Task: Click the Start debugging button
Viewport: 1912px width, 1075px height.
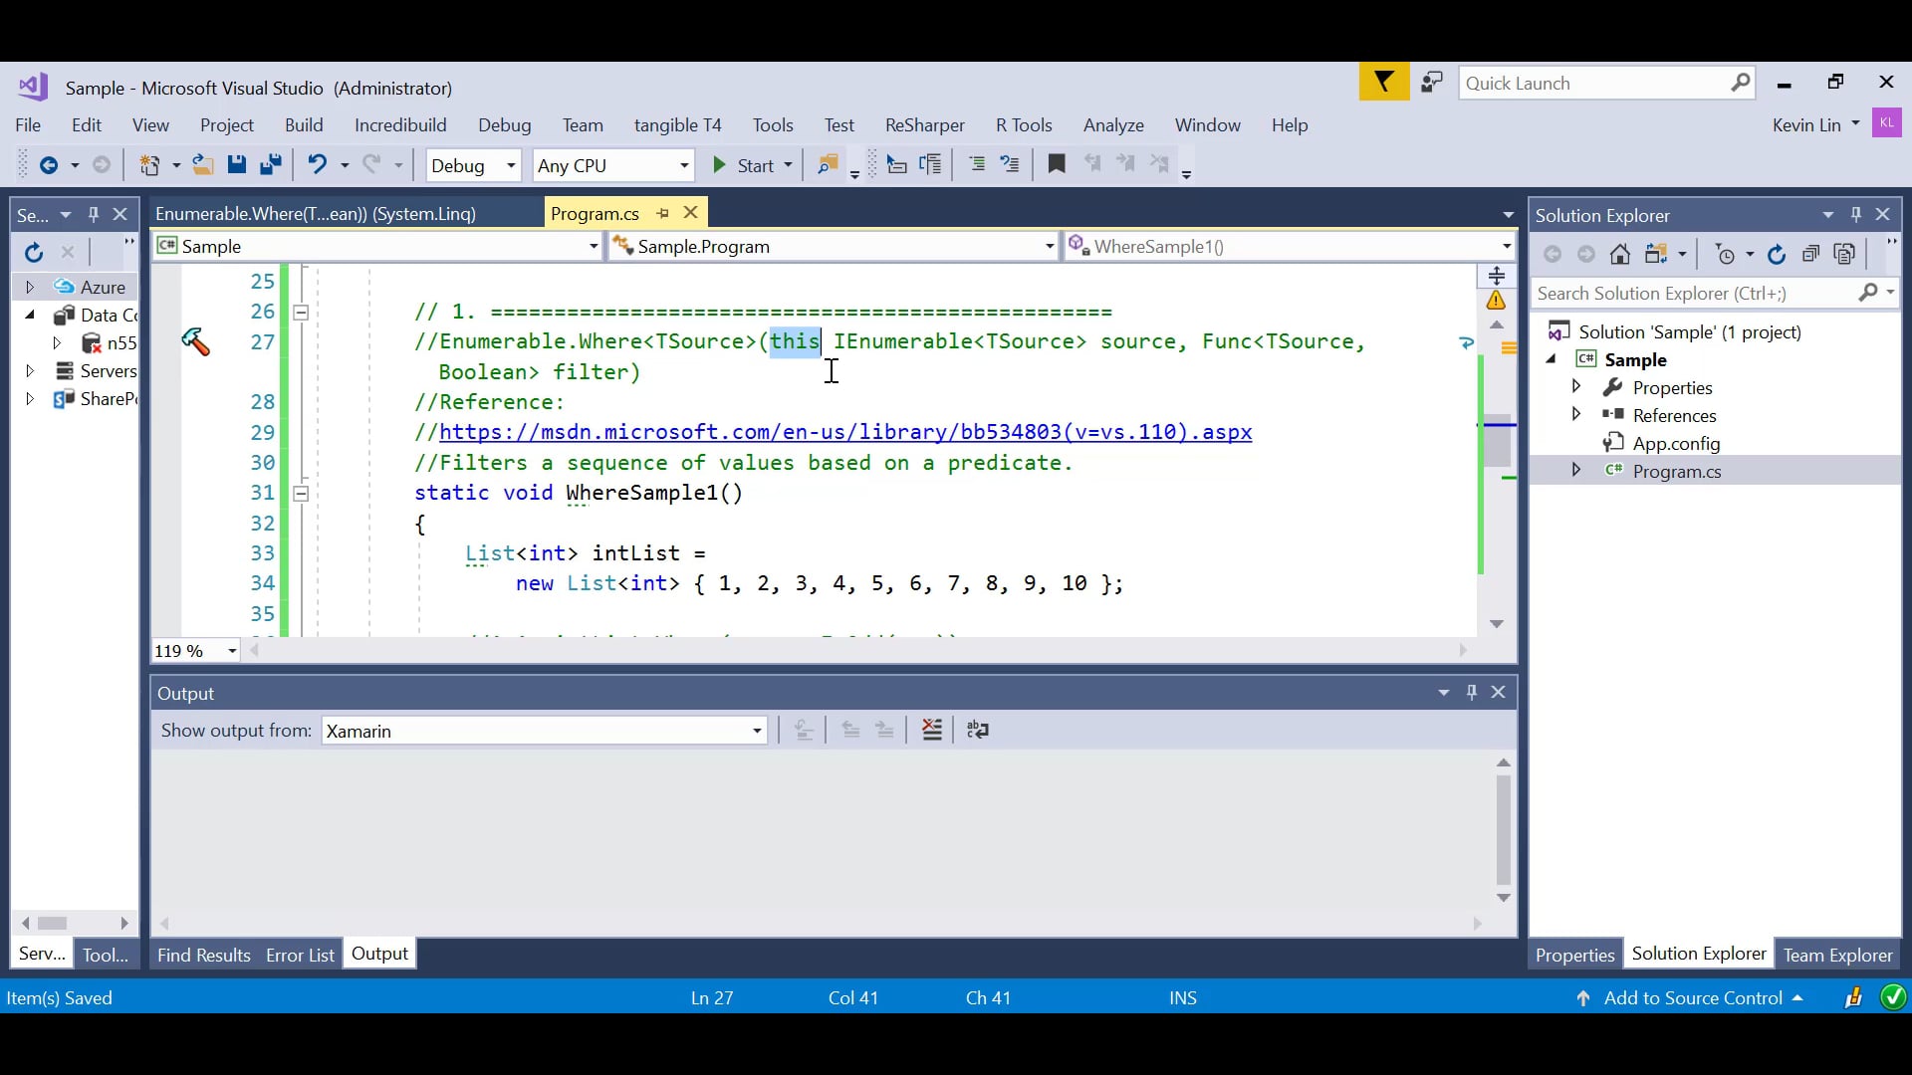Action: click(x=744, y=166)
